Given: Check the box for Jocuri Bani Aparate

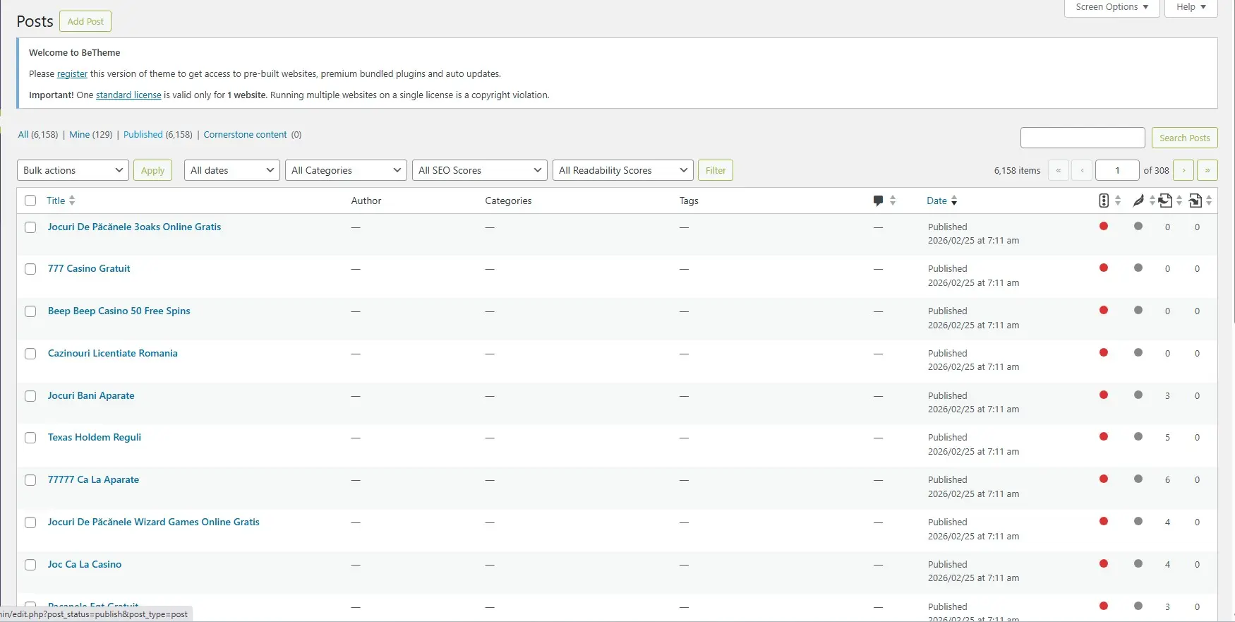Looking at the screenshot, I should pyautogui.click(x=30, y=396).
